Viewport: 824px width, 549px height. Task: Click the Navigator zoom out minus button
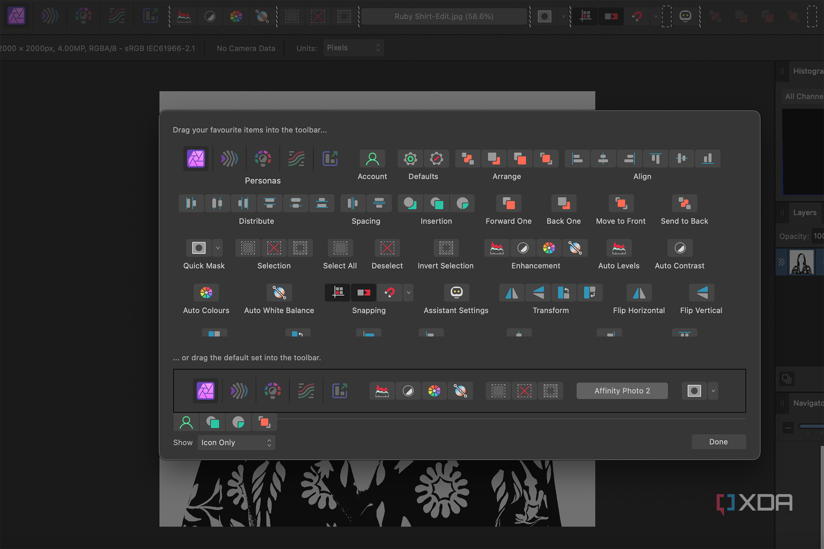coord(788,428)
